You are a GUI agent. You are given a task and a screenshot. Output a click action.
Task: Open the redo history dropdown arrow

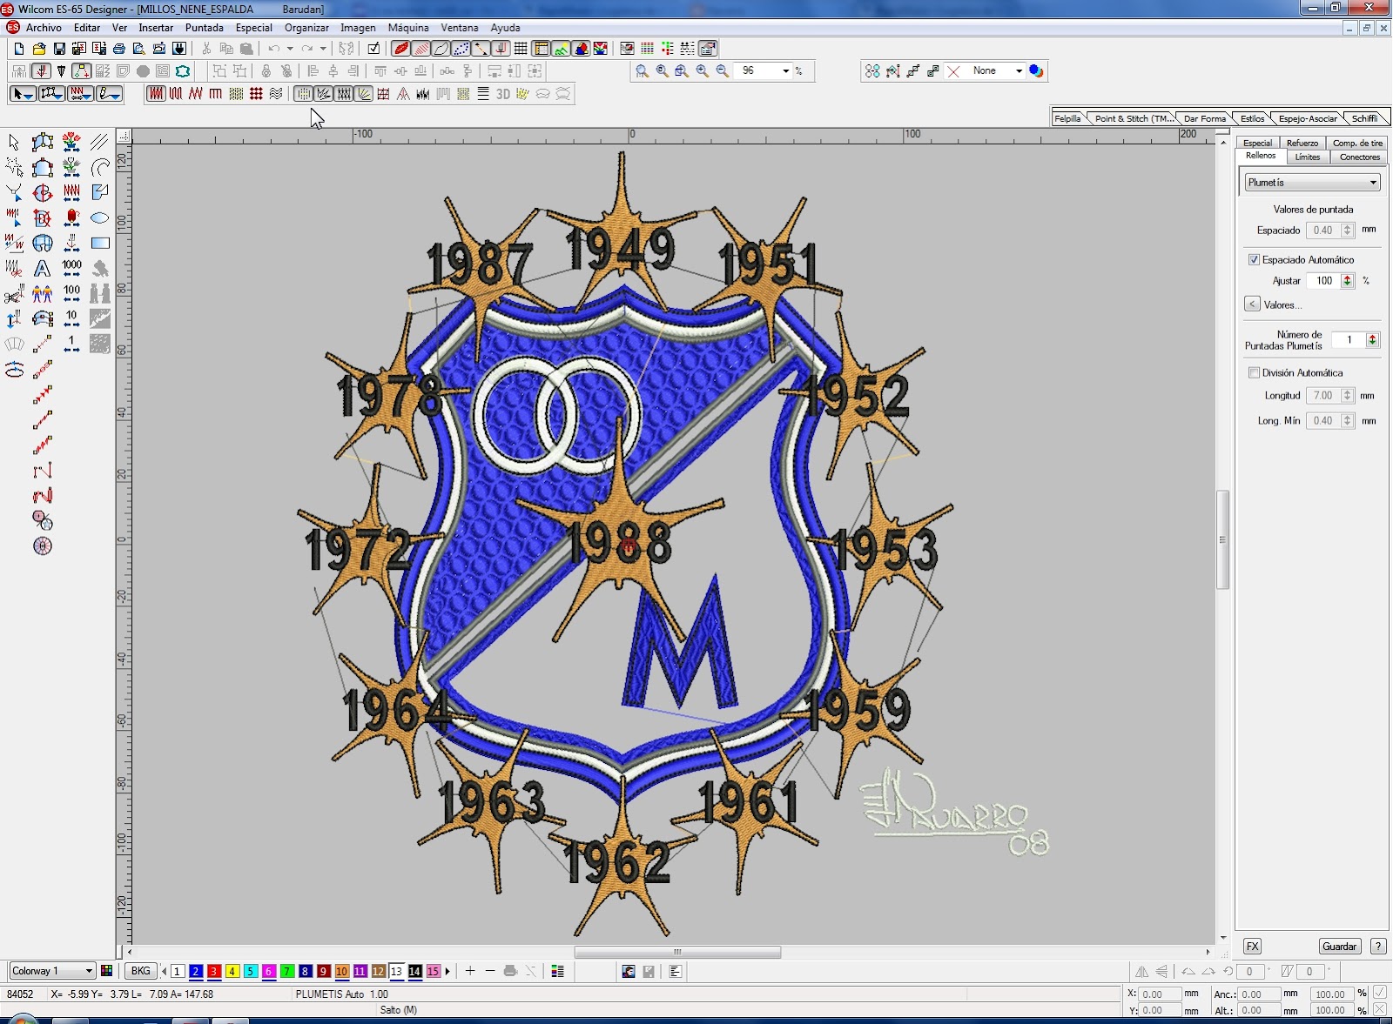(323, 49)
